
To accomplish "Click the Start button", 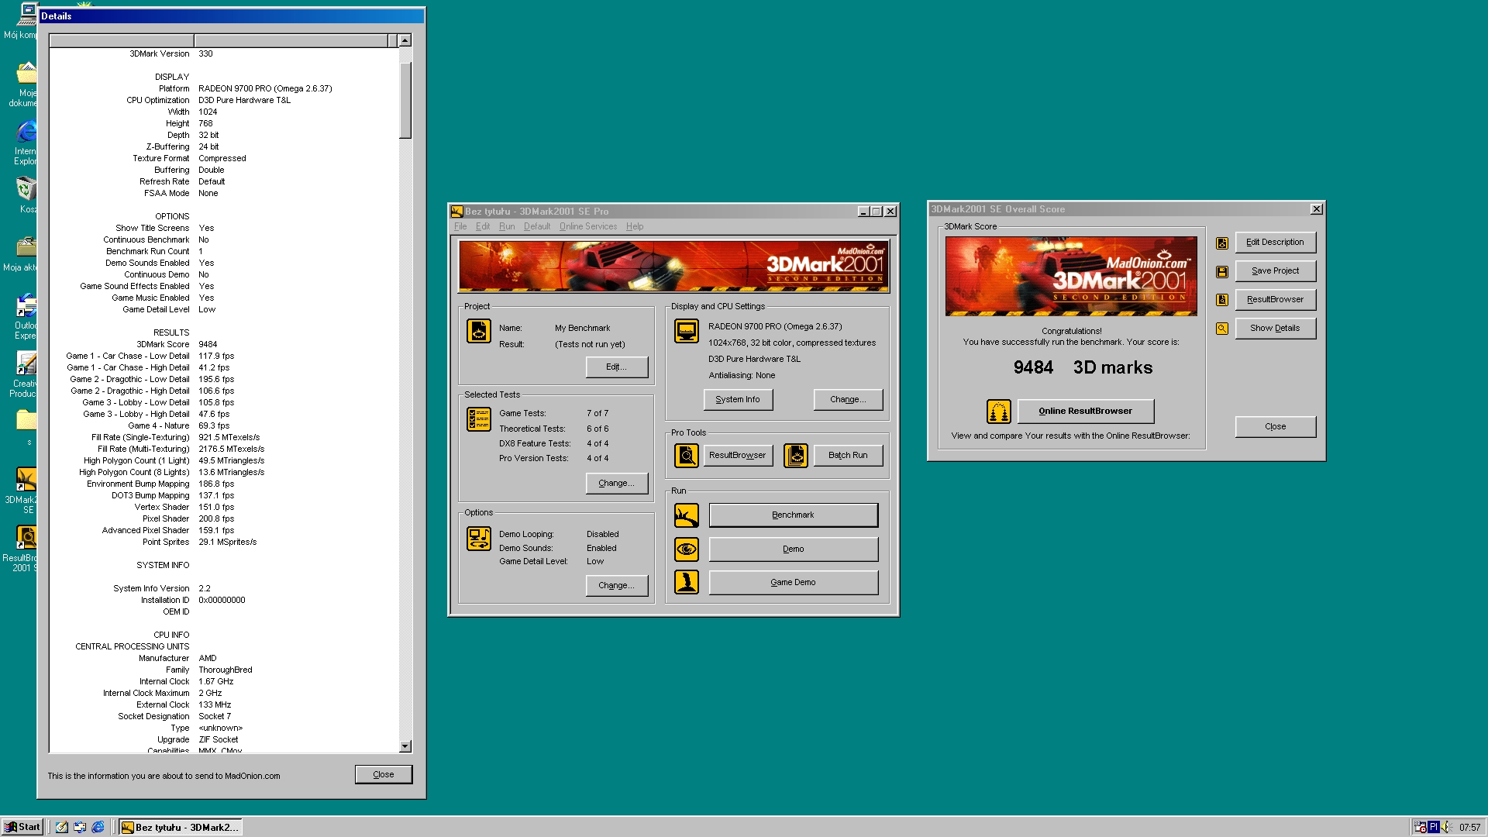I will point(22,827).
